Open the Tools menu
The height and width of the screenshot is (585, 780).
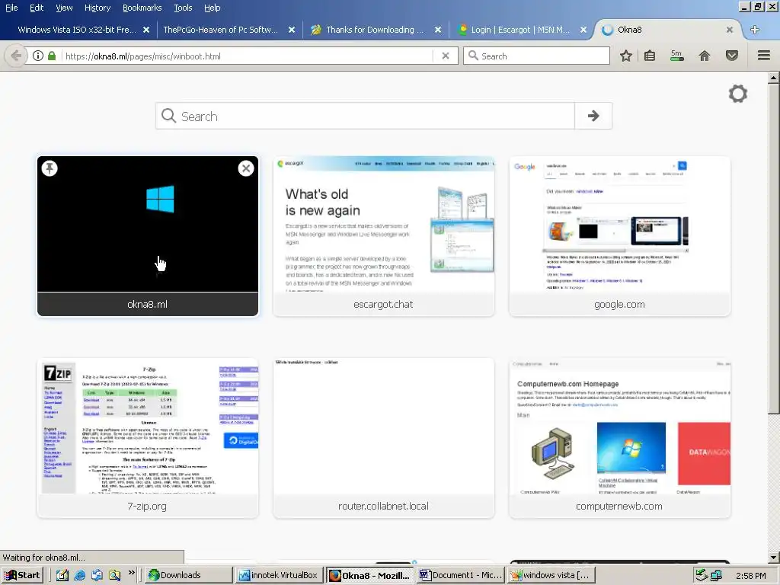coord(183,8)
